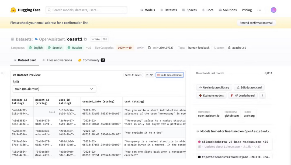Open the three-dot more options button
Image resolution: width=291 pixels, height=165 pixels.
tap(262, 96)
